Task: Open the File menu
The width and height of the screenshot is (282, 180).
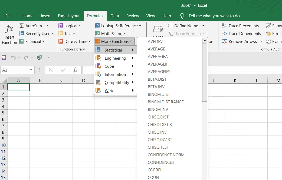Action: click(8, 16)
